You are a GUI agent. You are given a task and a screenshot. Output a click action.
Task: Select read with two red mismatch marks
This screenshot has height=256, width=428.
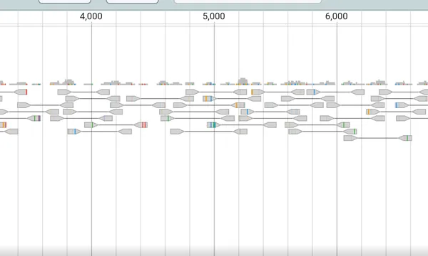pos(141,125)
